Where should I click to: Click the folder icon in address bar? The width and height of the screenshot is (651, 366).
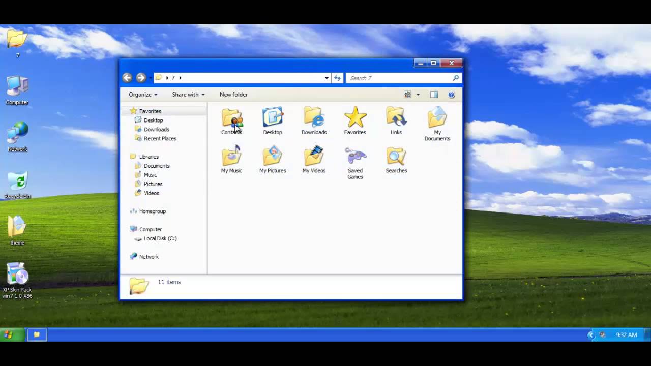coord(159,78)
